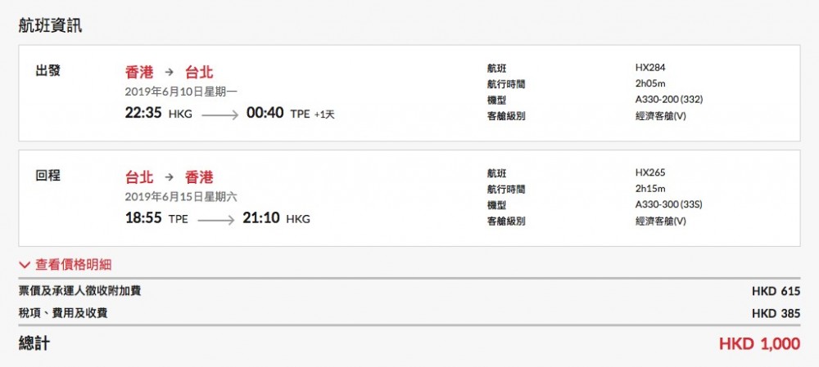Click aircraft type A330-200 (332)
The image size is (819, 367).
pyautogui.click(x=668, y=100)
